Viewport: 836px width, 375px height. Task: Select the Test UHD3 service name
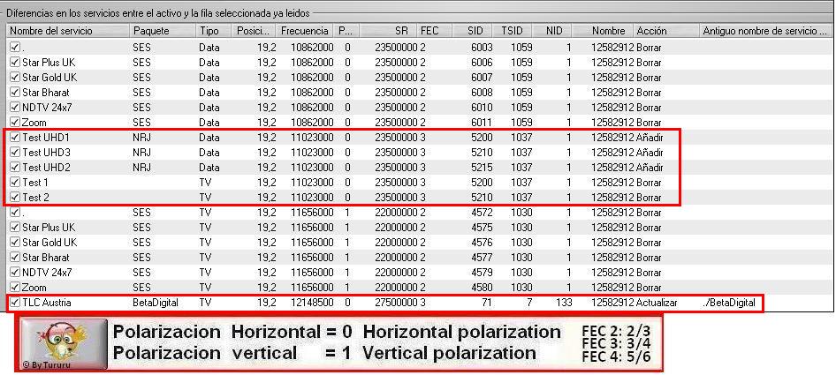point(46,153)
